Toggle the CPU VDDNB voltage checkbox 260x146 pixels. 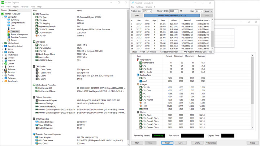point(140,100)
